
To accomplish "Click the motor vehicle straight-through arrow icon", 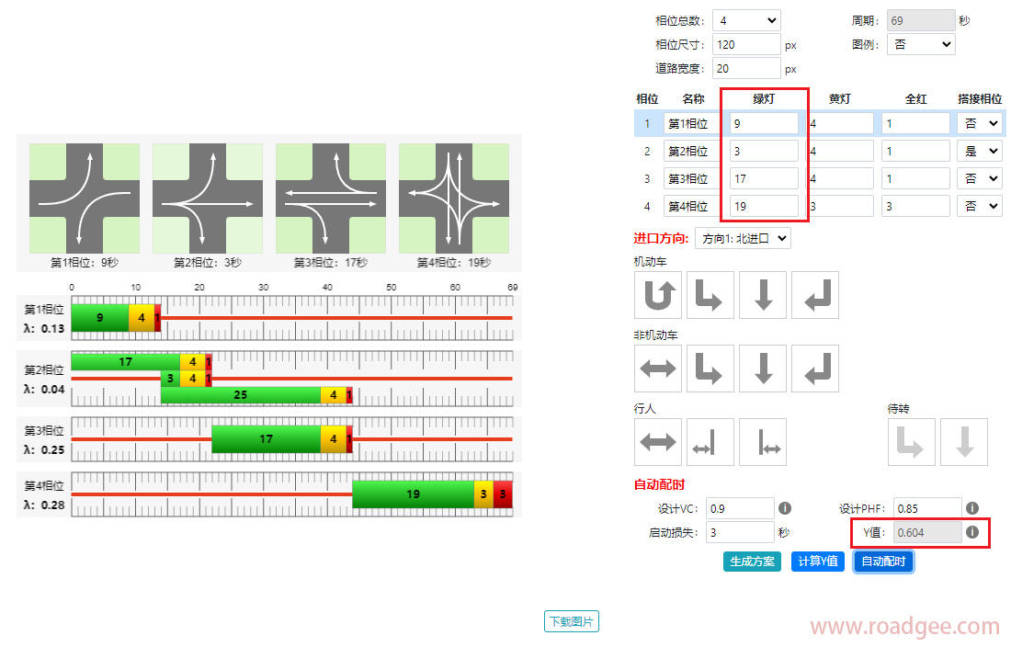I will point(763,293).
